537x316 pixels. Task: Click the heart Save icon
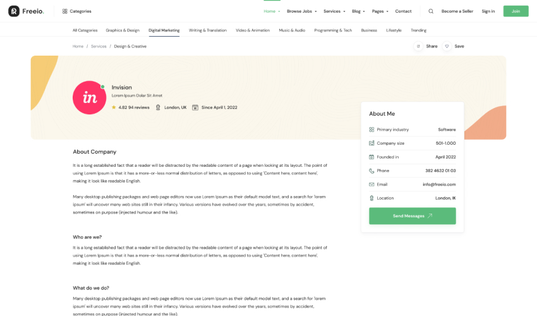pyautogui.click(x=447, y=46)
